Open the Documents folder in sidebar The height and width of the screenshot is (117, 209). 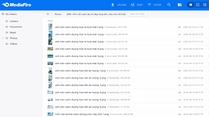click(16, 27)
